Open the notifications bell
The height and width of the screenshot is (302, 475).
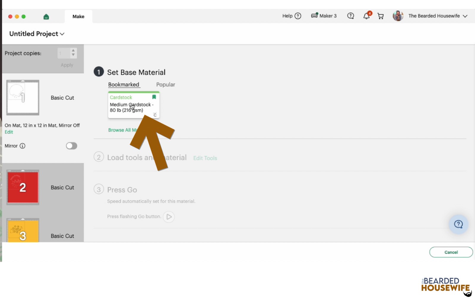click(367, 16)
